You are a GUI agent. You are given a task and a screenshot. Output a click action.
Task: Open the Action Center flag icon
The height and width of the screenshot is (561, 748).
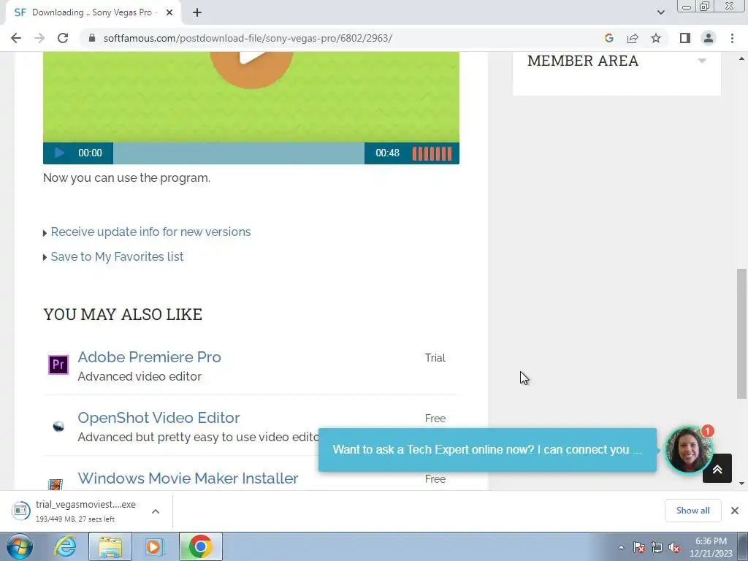click(x=638, y=547)
